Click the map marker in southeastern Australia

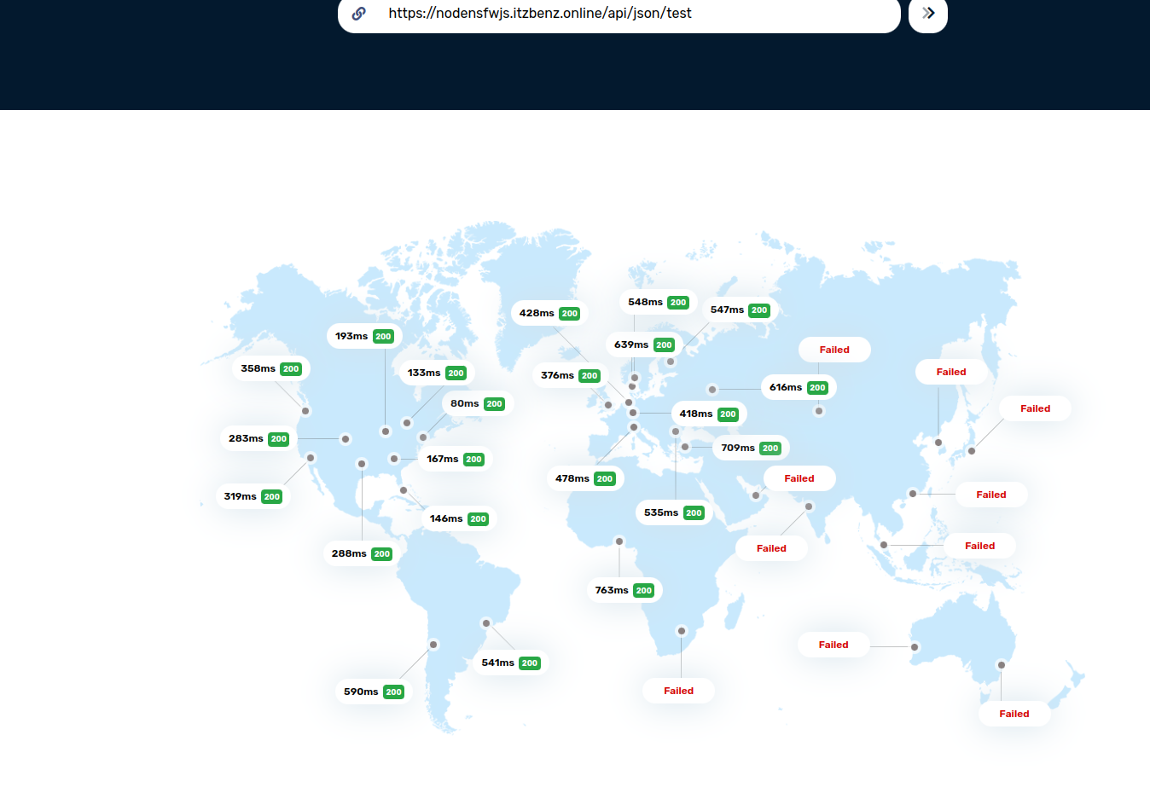(x=1002, y=665)
